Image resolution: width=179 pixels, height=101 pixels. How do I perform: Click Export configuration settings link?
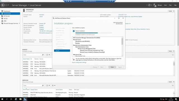tap(79, 63)
